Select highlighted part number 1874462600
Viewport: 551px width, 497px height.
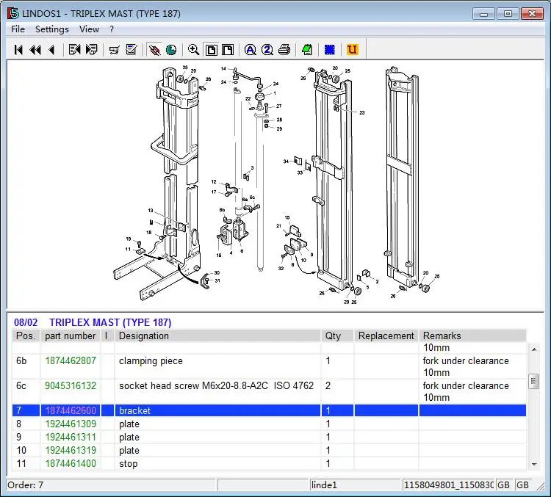[x=71, y=410]
